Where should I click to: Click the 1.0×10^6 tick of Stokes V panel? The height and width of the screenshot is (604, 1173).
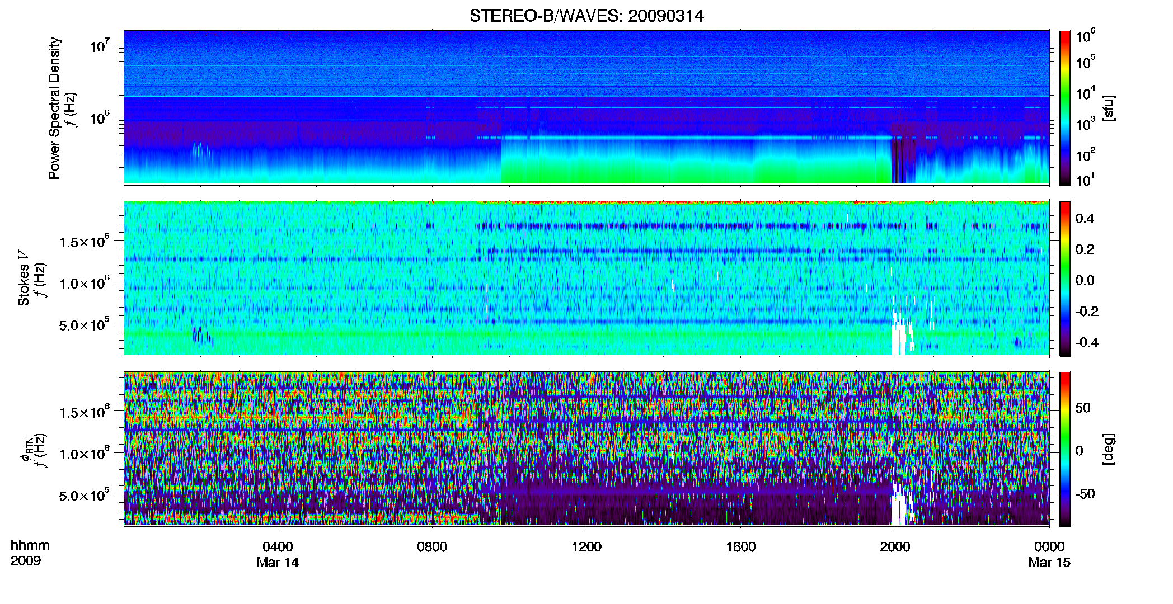coord(85,283)
